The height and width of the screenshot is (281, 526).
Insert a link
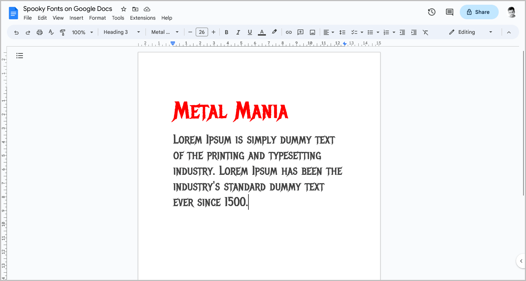tap(288, 32)
